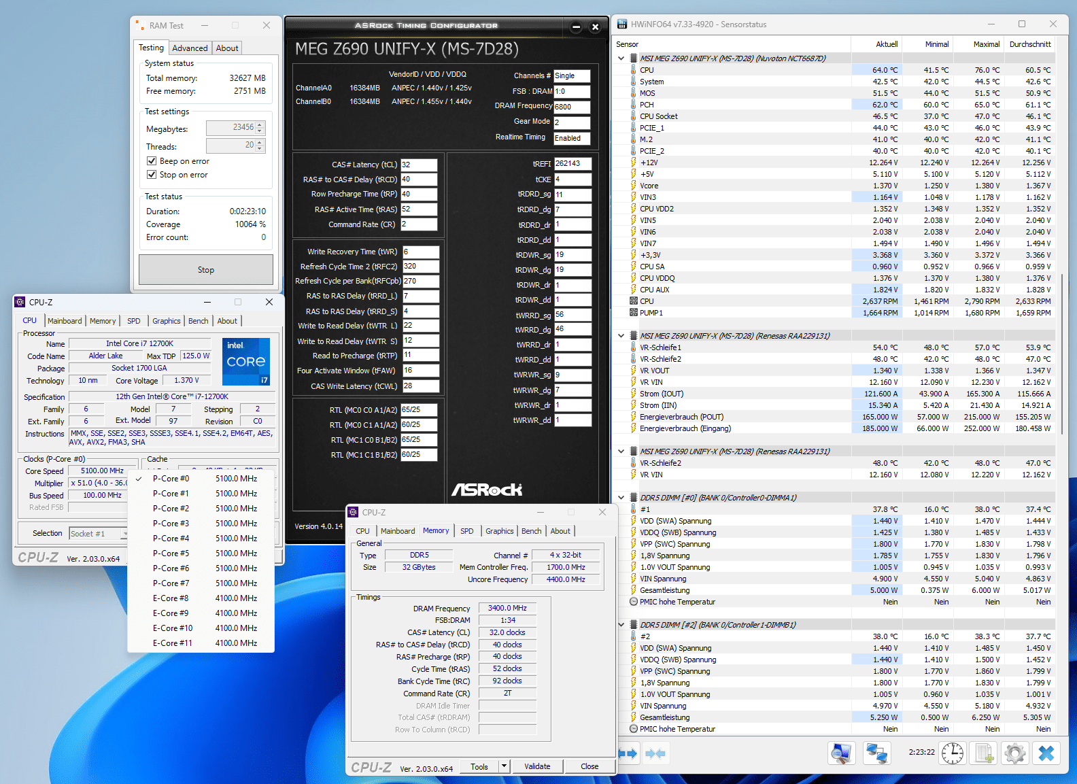Click the front CPU-Z Memory window title icon
1077x784 pixels.
pyautogui.click(x=354, y=513)
